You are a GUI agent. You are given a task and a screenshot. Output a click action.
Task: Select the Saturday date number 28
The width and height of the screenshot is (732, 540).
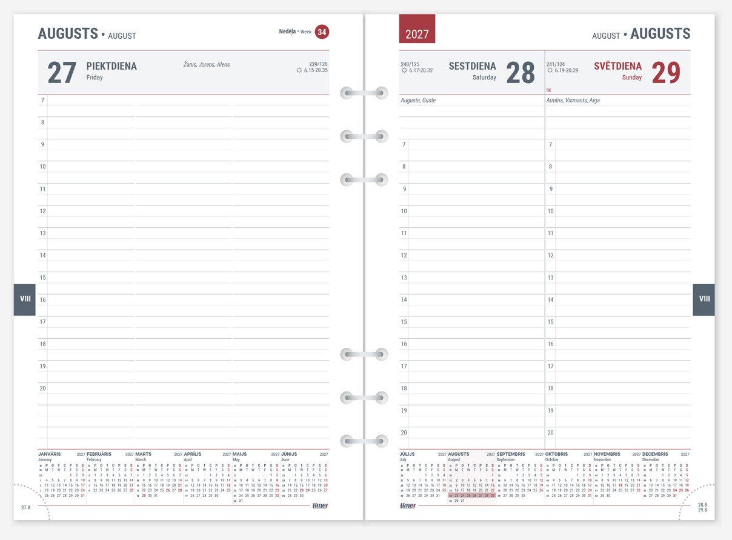521,73
